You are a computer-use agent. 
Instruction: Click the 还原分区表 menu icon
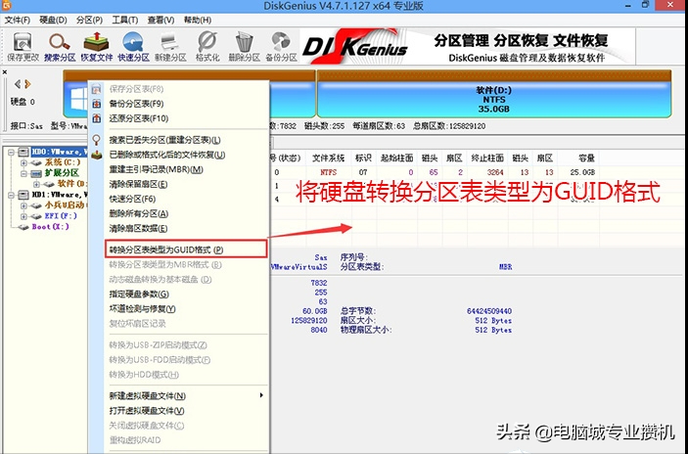coord(97,118)
